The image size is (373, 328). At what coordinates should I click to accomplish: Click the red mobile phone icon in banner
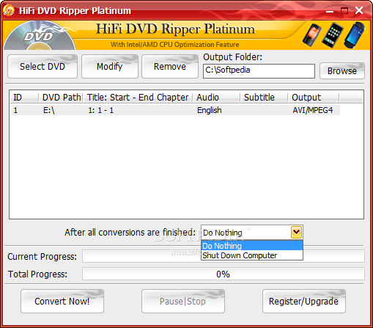point(311,35)
